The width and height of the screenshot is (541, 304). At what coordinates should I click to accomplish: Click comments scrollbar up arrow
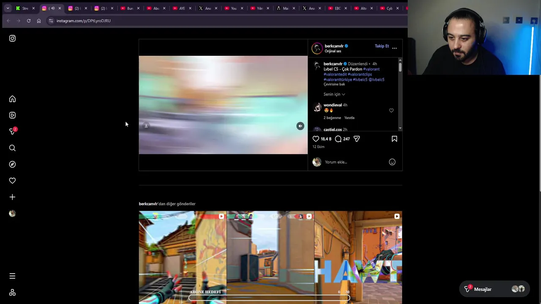400,60
